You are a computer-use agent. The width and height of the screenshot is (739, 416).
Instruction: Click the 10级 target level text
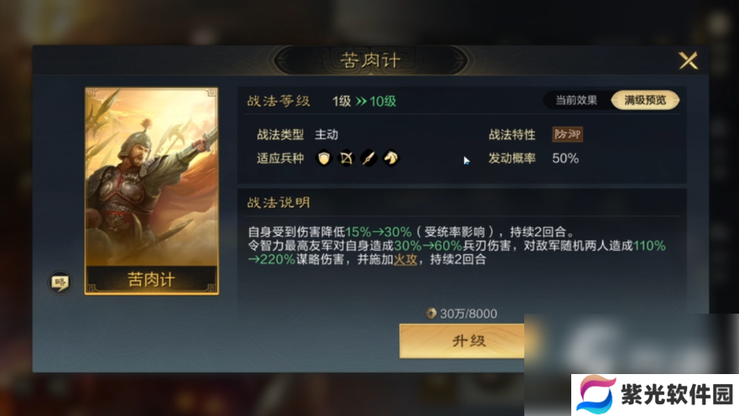click(383, 101)
